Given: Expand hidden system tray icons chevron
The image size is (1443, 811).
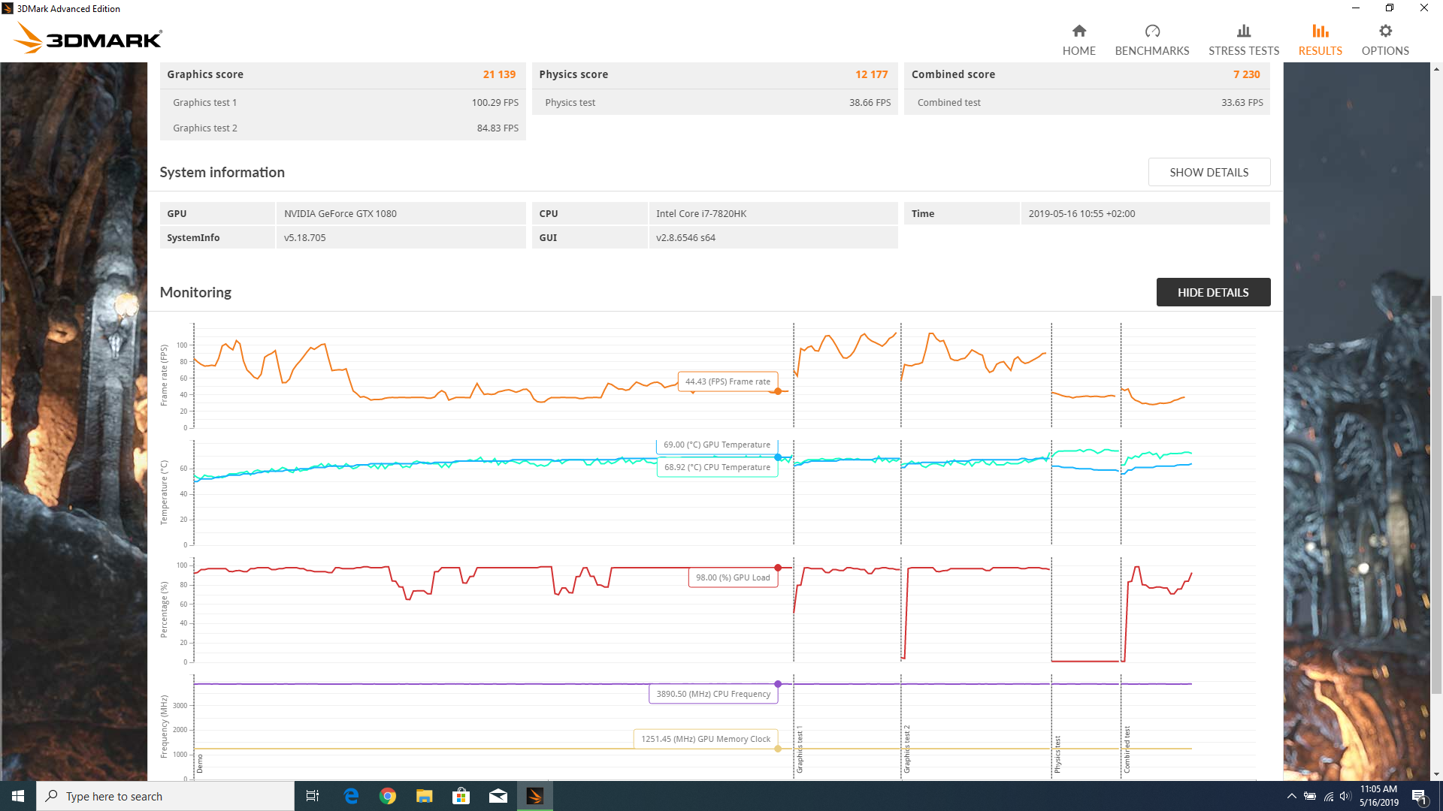Looking at the screenshot, I should (1291, 796).
